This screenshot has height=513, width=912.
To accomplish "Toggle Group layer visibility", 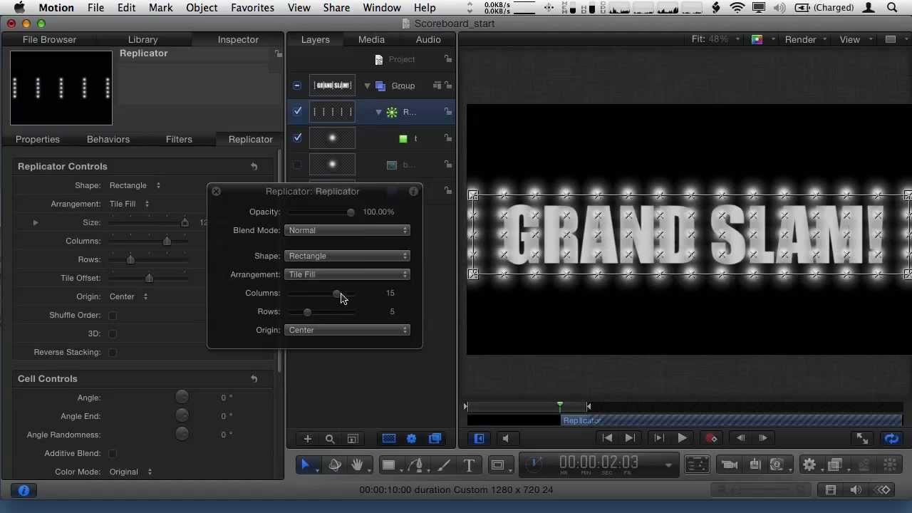I will click(x=297, y=85).
